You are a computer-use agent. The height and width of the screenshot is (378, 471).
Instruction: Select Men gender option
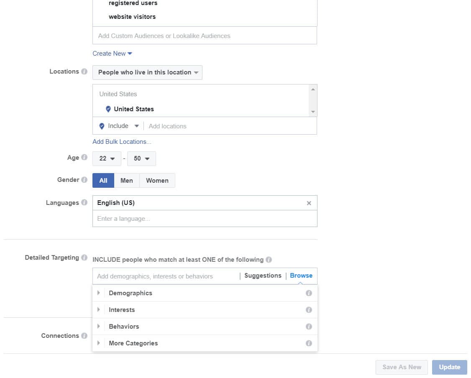[x=127, y=181]
